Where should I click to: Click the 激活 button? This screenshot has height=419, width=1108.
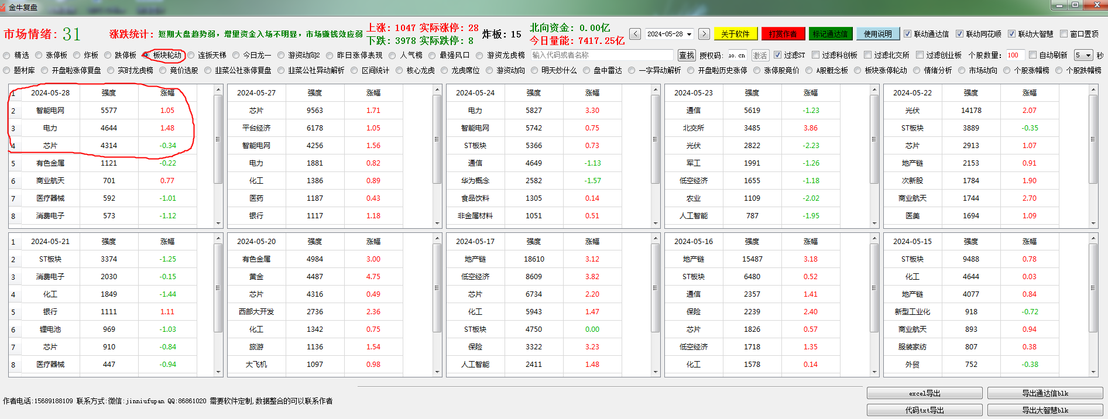760,55
